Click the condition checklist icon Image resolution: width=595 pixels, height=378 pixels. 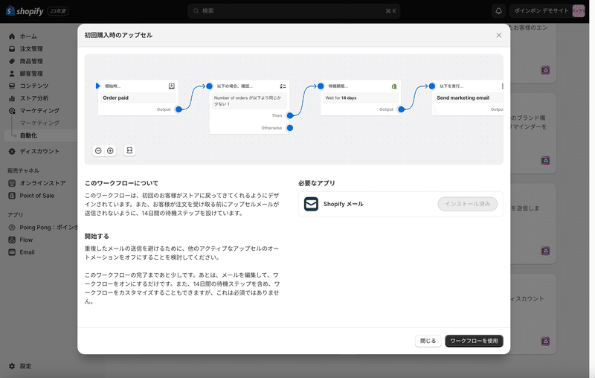[283, 86]
